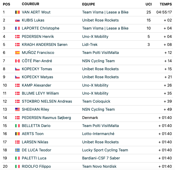This screenshot has height=170, width=175.
Task: Click the TEMPS column header
Action: [166, 4]
